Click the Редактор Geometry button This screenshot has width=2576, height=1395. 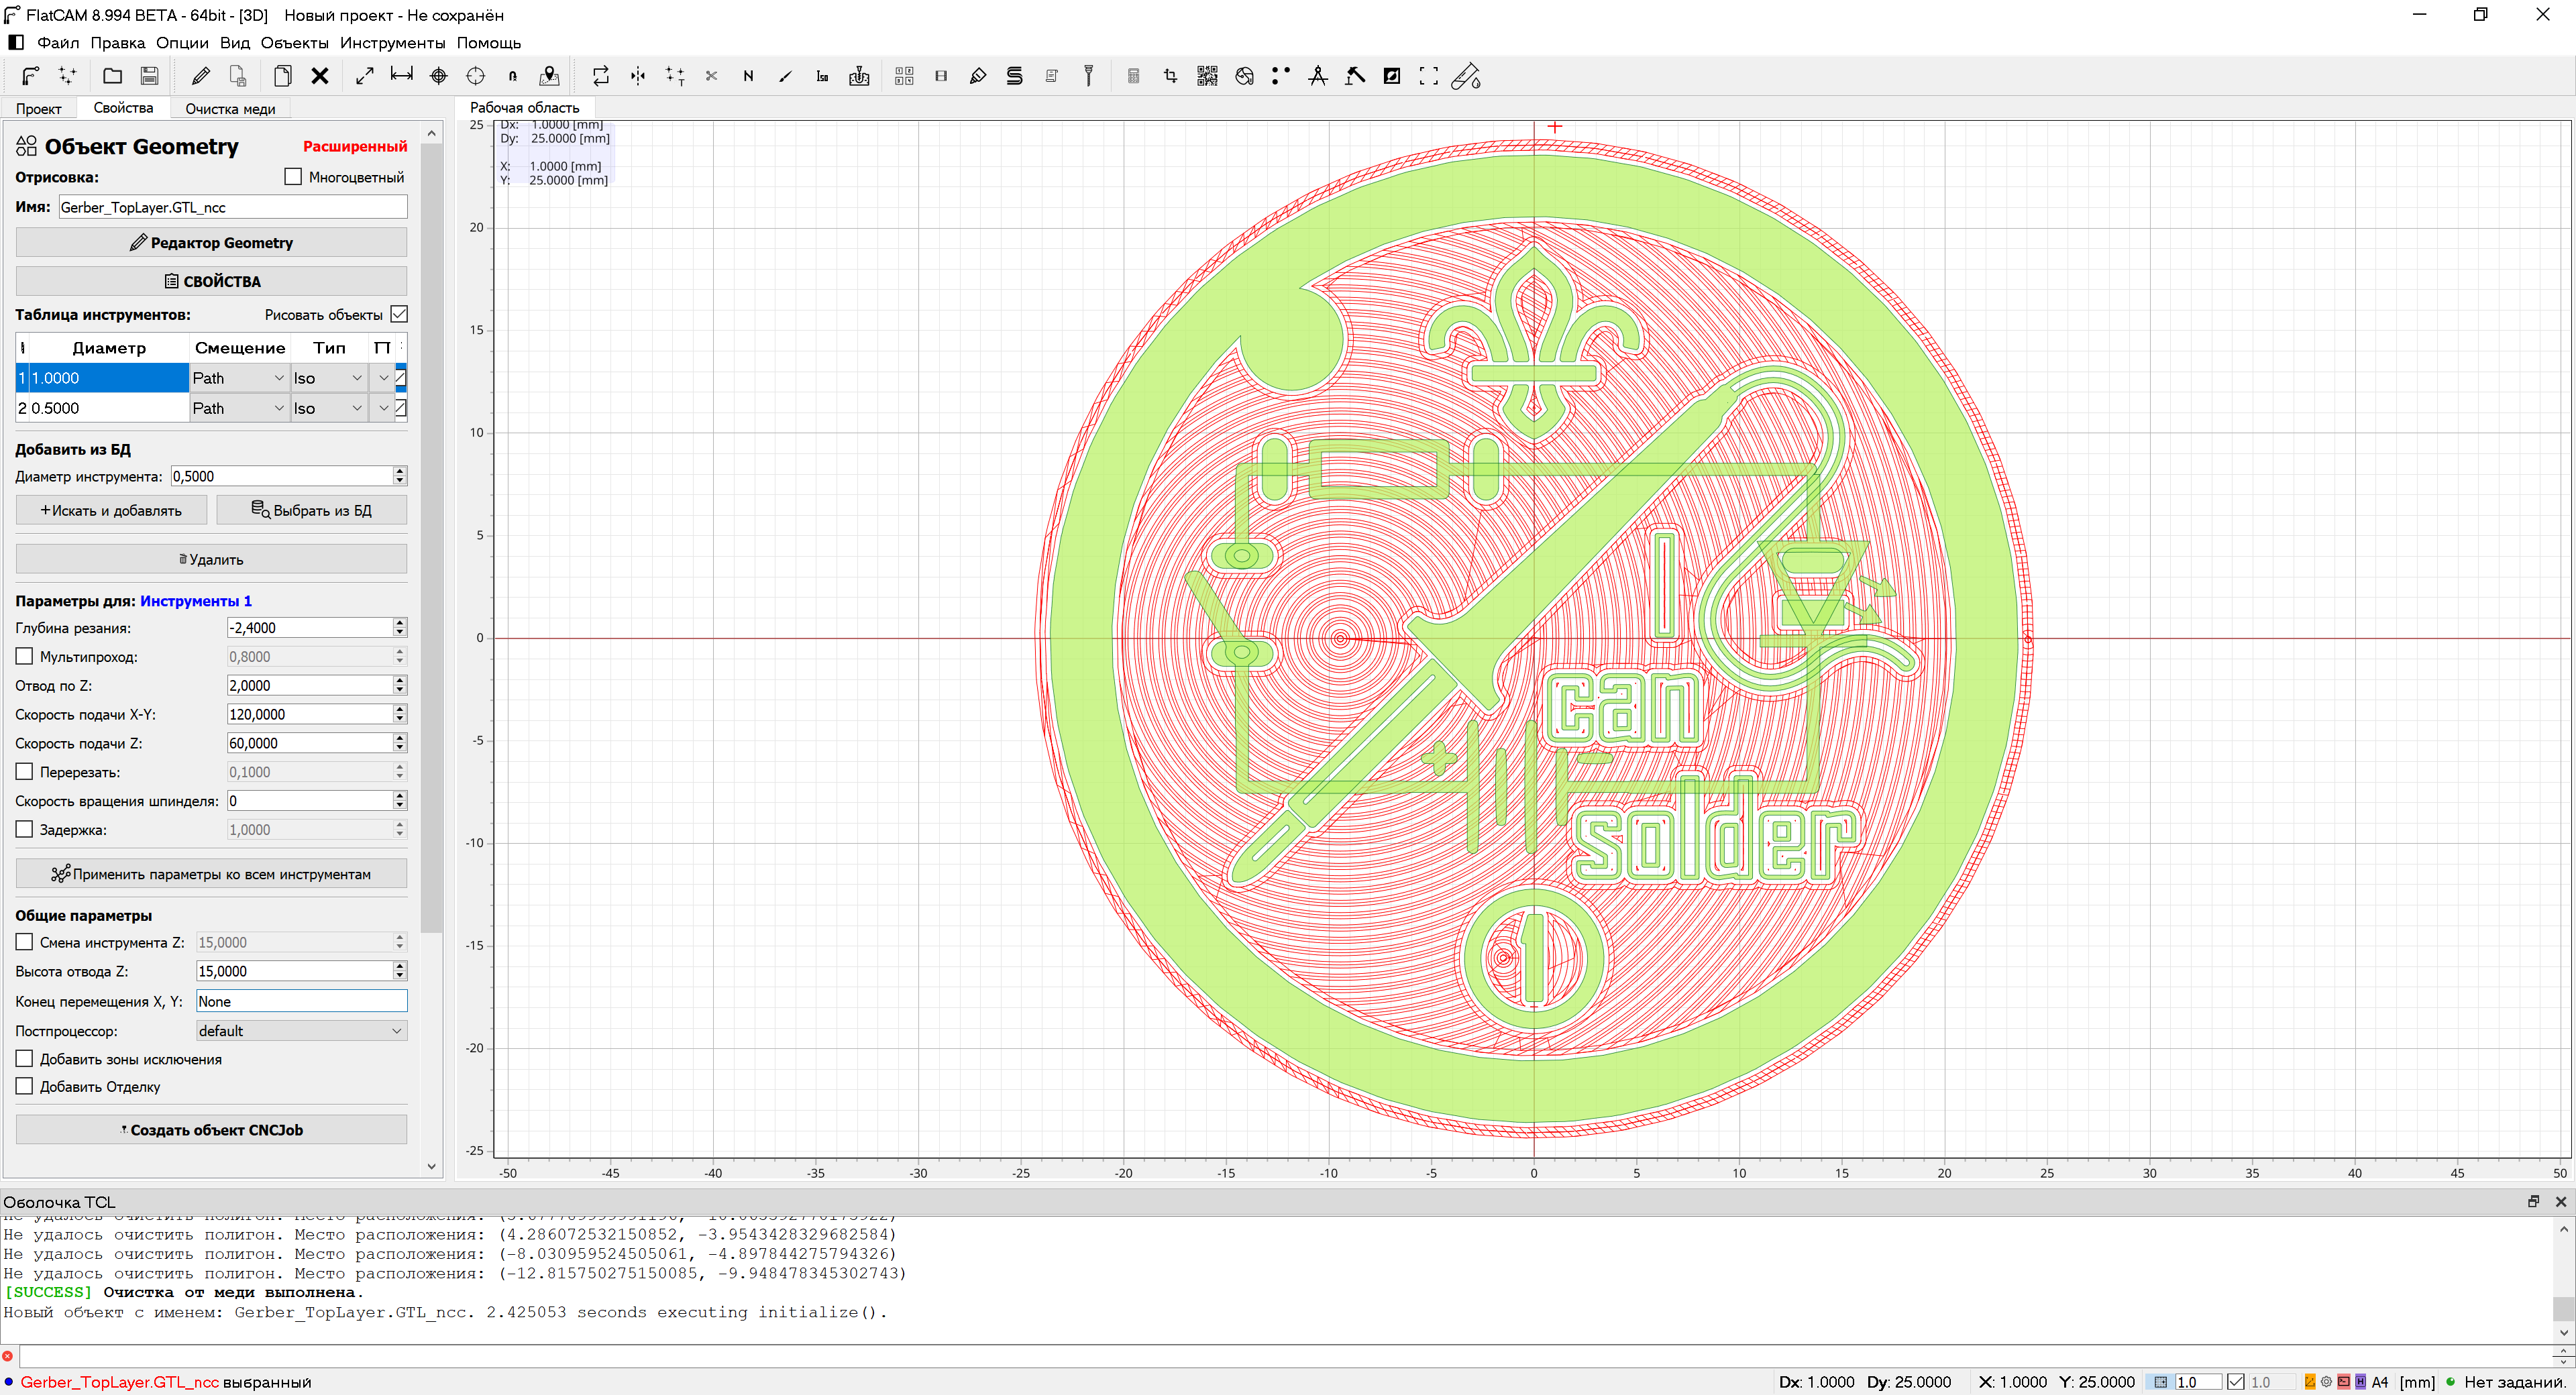211,243
